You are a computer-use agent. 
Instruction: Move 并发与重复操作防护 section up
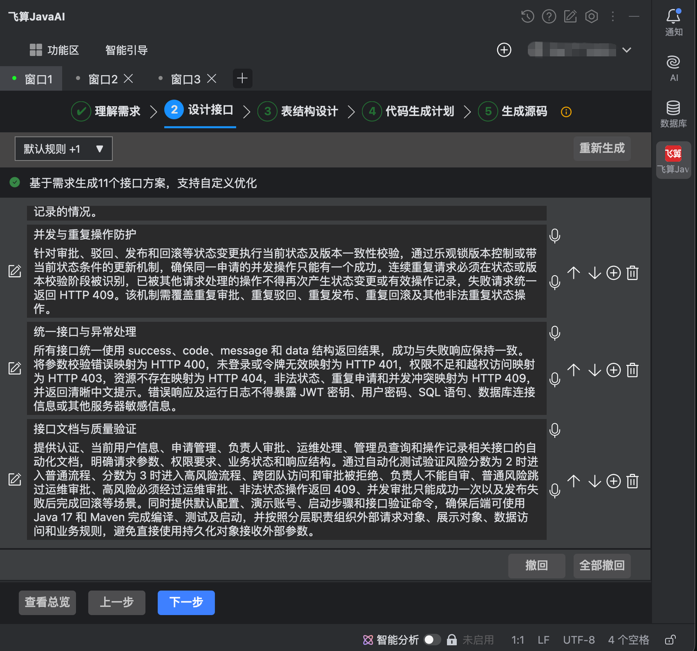pyautogui.click(x=574, y=272)
